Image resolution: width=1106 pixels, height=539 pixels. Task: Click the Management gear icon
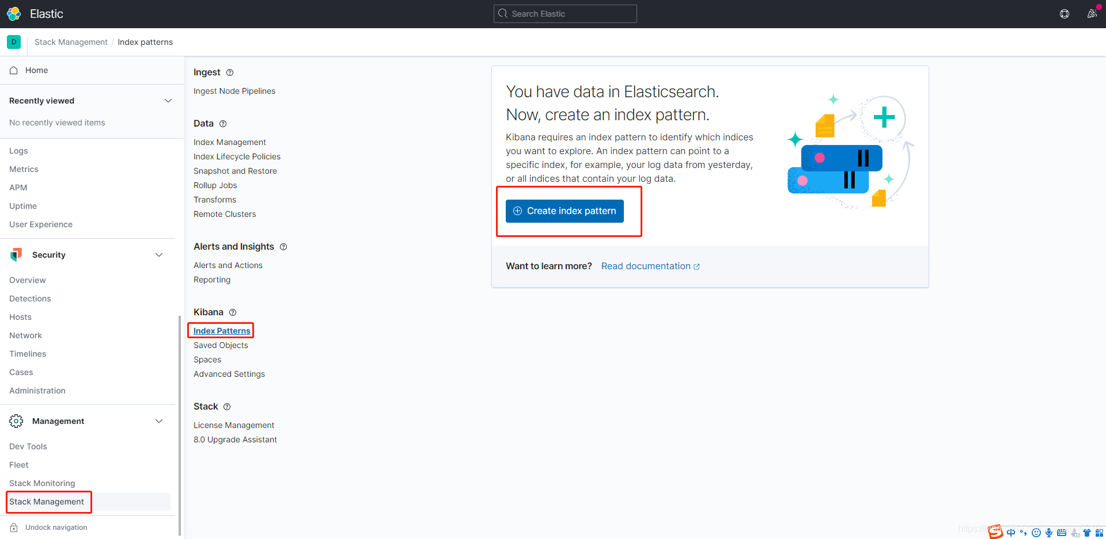tap(16, 421)
